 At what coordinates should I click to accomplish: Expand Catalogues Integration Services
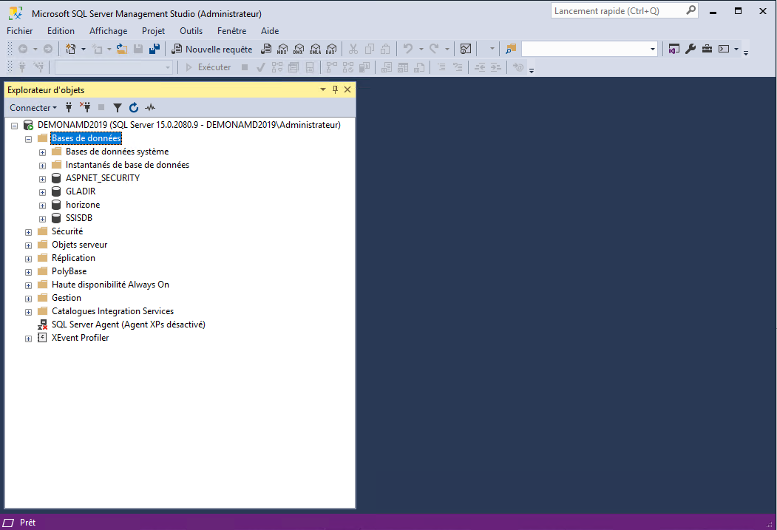click(28, 313)
